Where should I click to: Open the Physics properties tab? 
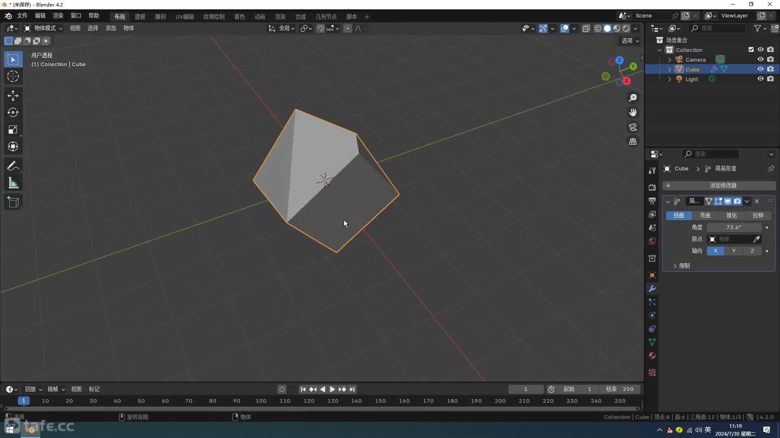[x=652, y=316]
